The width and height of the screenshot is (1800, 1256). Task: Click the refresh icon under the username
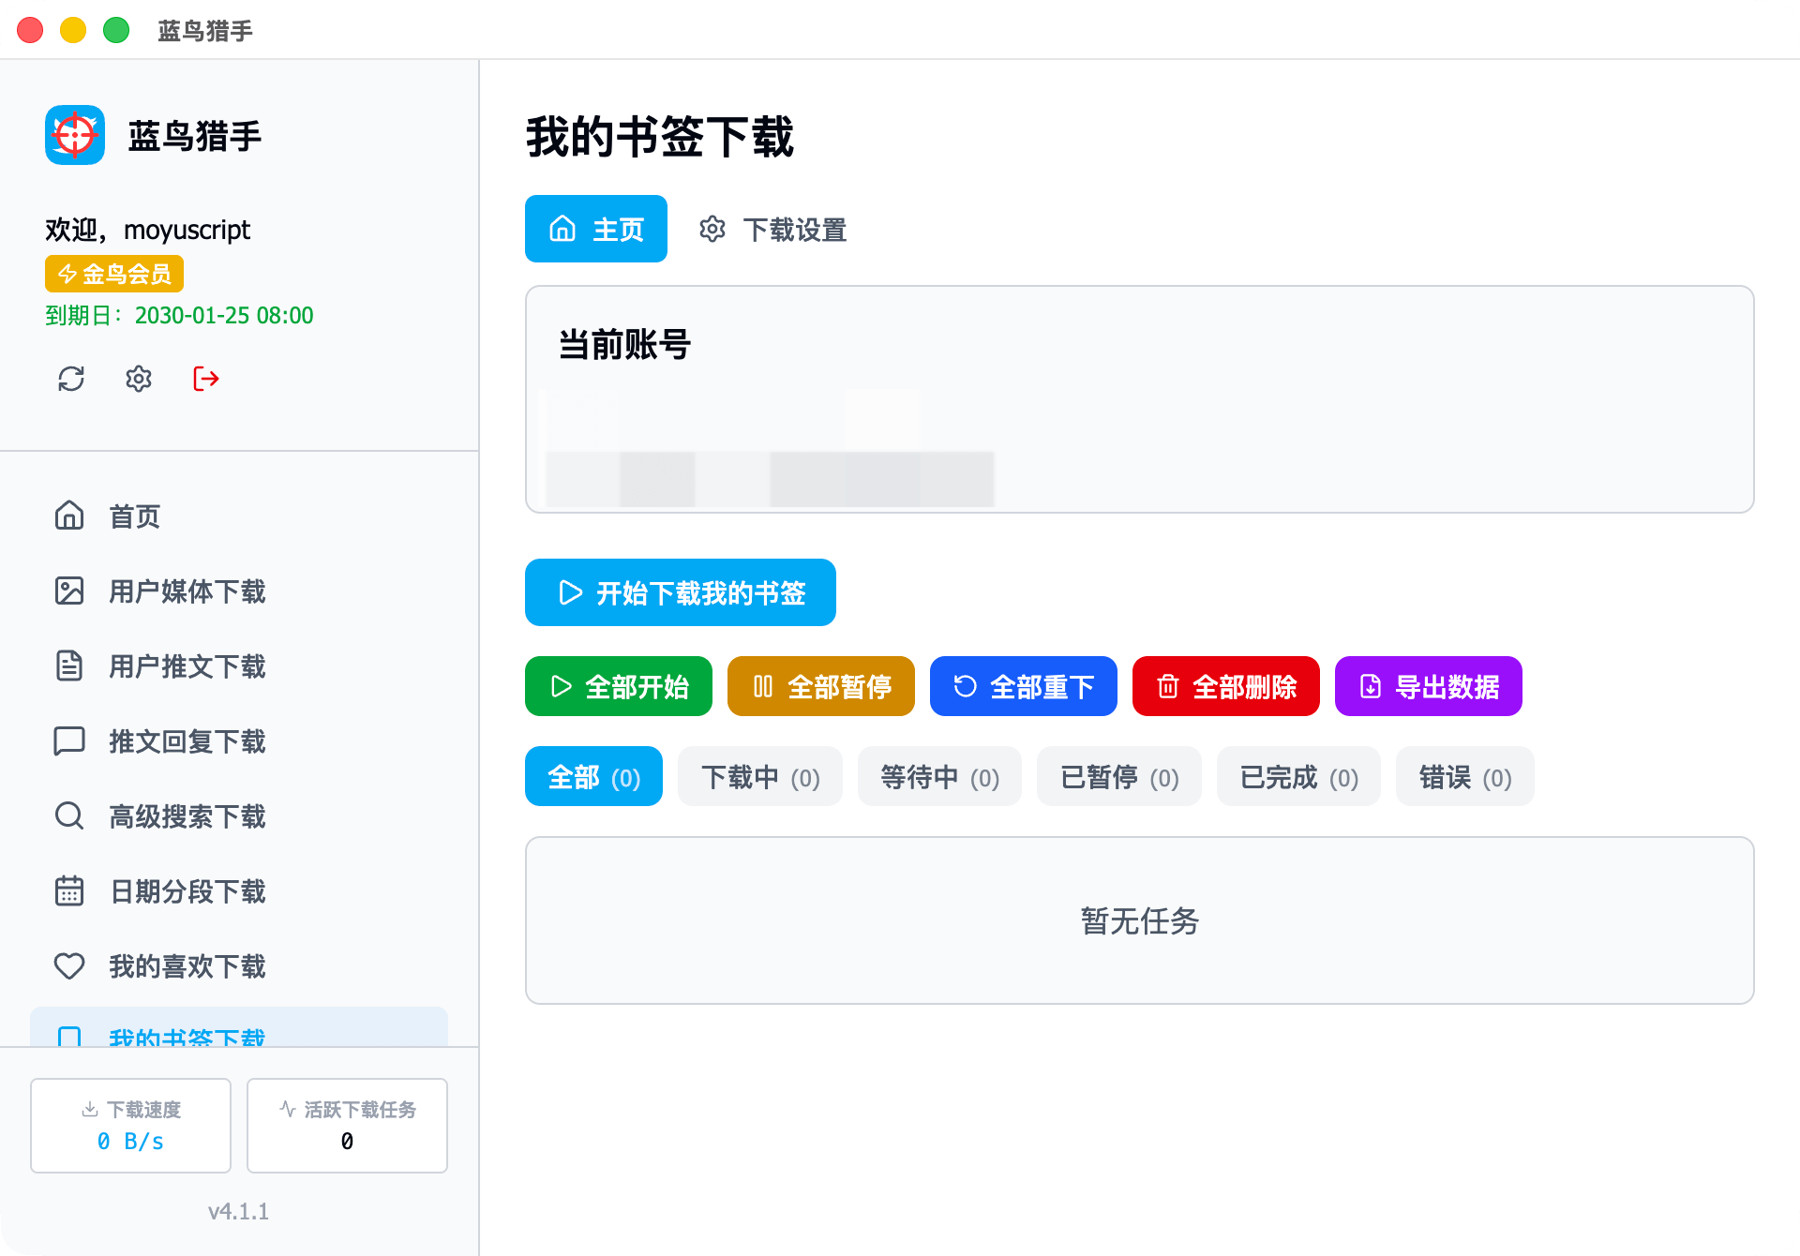[x=71, y=379]
